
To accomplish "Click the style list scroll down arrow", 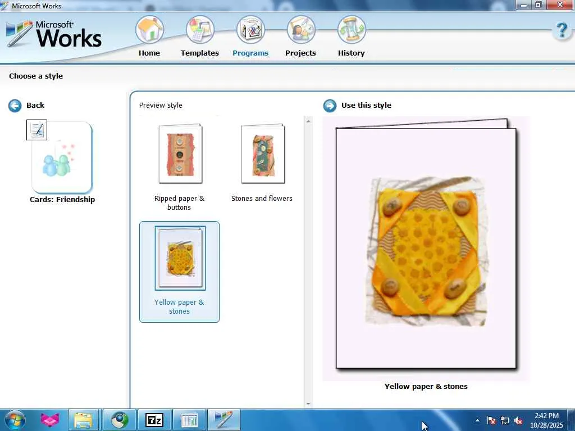I will click(308, 404).
